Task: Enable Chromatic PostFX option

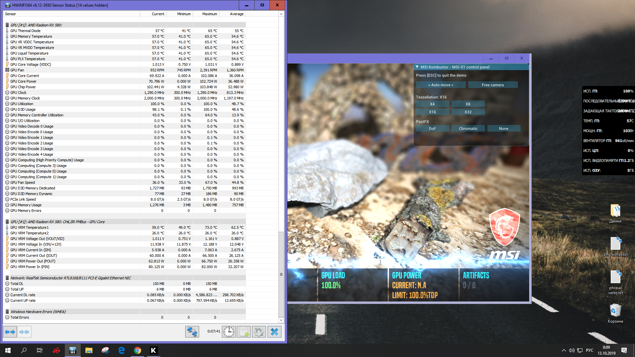Action: coord(468,129)
